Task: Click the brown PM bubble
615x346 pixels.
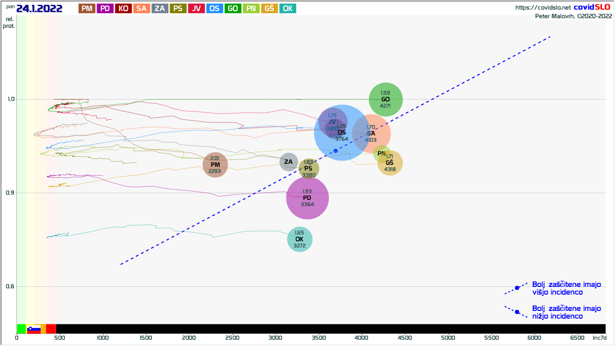Action: [x=215, y=164]
